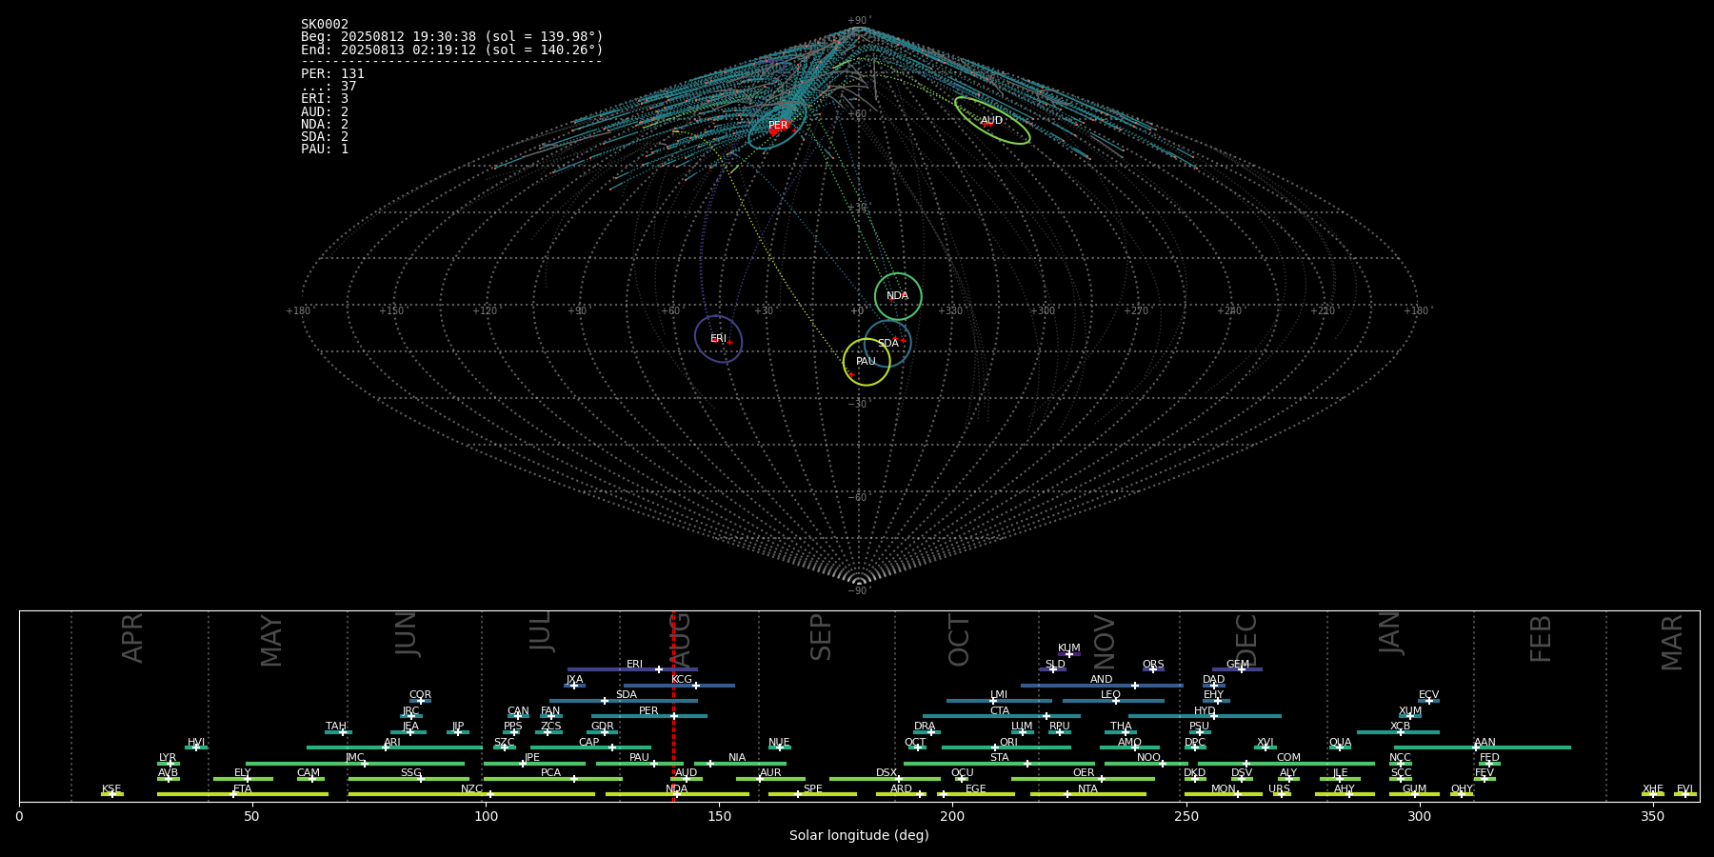The image size is (1714, 857).
Task: Click the ECV shower label in timeline
Action: (1428, 695)
